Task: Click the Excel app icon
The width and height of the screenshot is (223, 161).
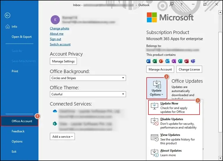Action: 155,61
